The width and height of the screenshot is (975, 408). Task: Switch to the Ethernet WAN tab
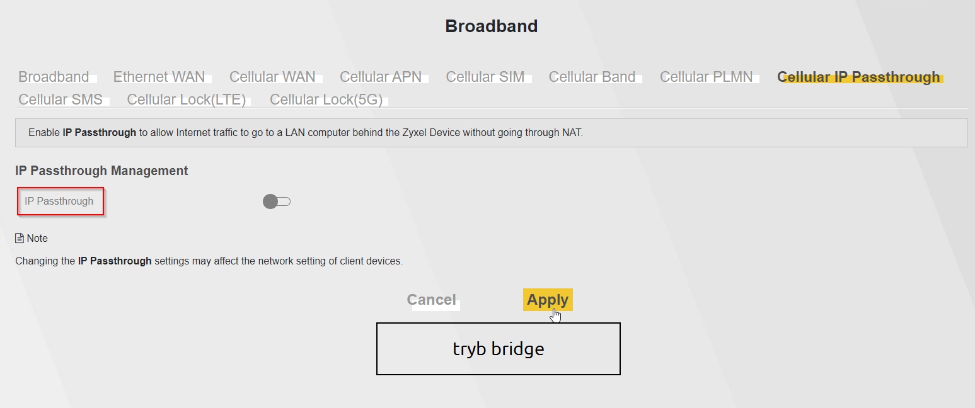coord(159,77)
